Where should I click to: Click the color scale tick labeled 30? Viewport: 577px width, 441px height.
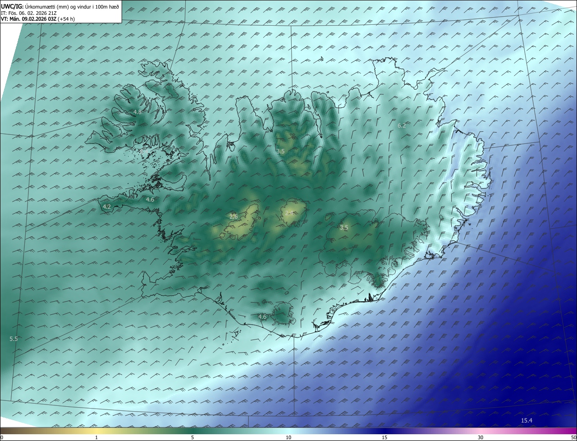tap(481, 437)
